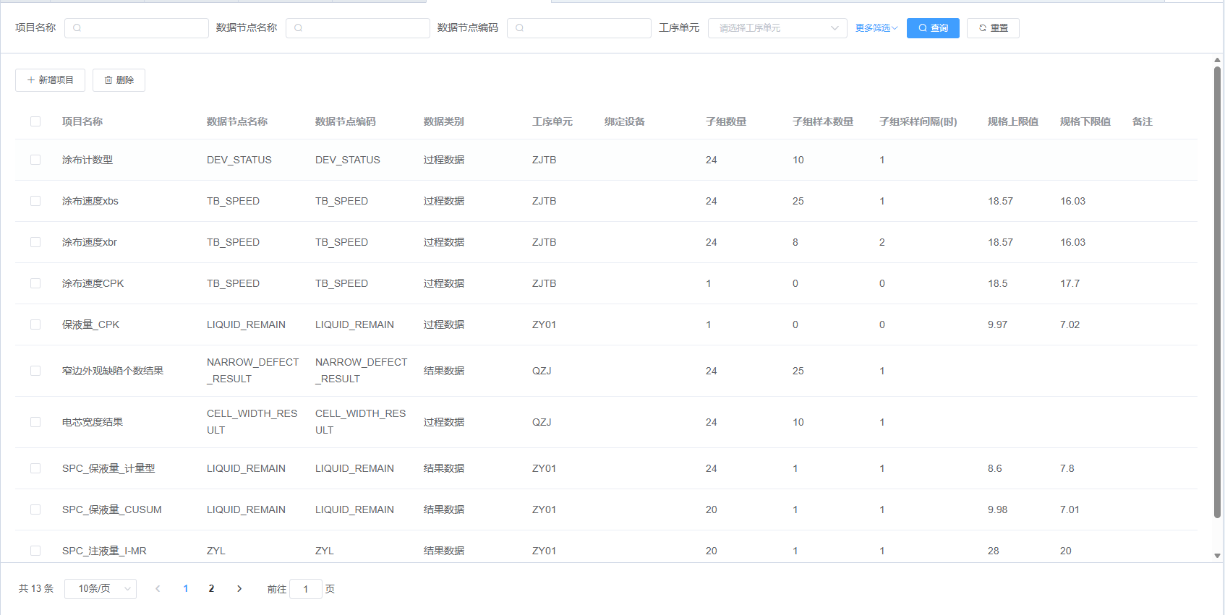Click magnifier icon in 数据节点编码 input

click(x=519, y=28)
